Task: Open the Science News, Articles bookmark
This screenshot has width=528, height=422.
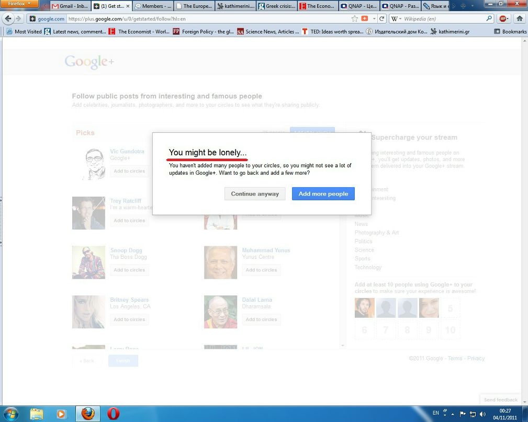Action: click(x=268, y=31)
